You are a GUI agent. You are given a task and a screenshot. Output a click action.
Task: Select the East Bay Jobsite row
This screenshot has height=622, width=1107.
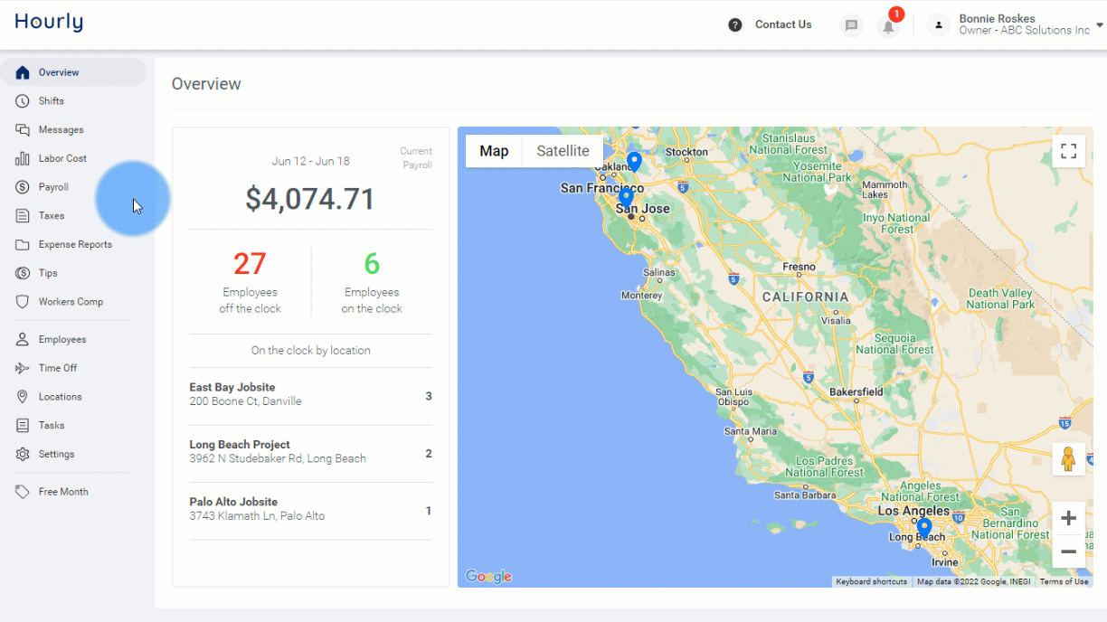(310, 396)
